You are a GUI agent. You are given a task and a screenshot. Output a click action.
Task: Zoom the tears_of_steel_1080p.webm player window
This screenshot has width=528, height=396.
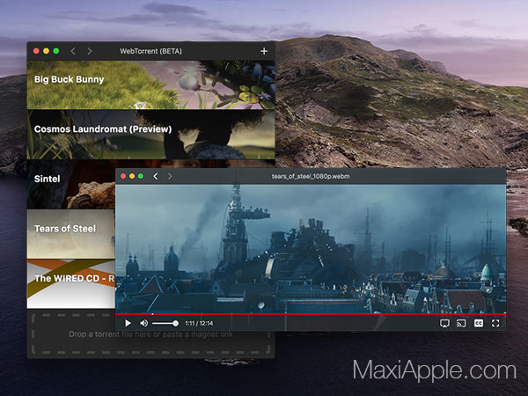point(141,176)
